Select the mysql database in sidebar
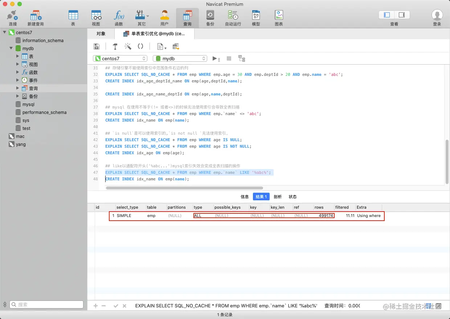 (x=28, y=104)
